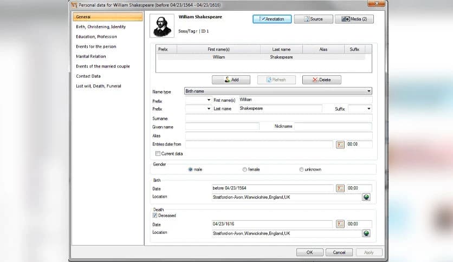Click the Surname input field

coord(279,119)
